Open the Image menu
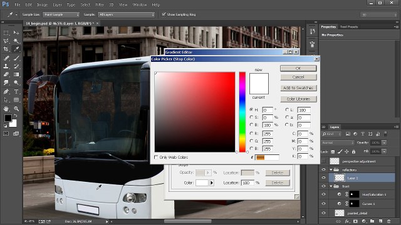Image resolution: width=401 pixels, height=225 pixels. 42,4
